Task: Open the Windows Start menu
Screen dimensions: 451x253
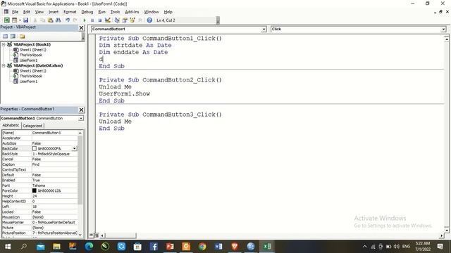Action: (8, 247)
